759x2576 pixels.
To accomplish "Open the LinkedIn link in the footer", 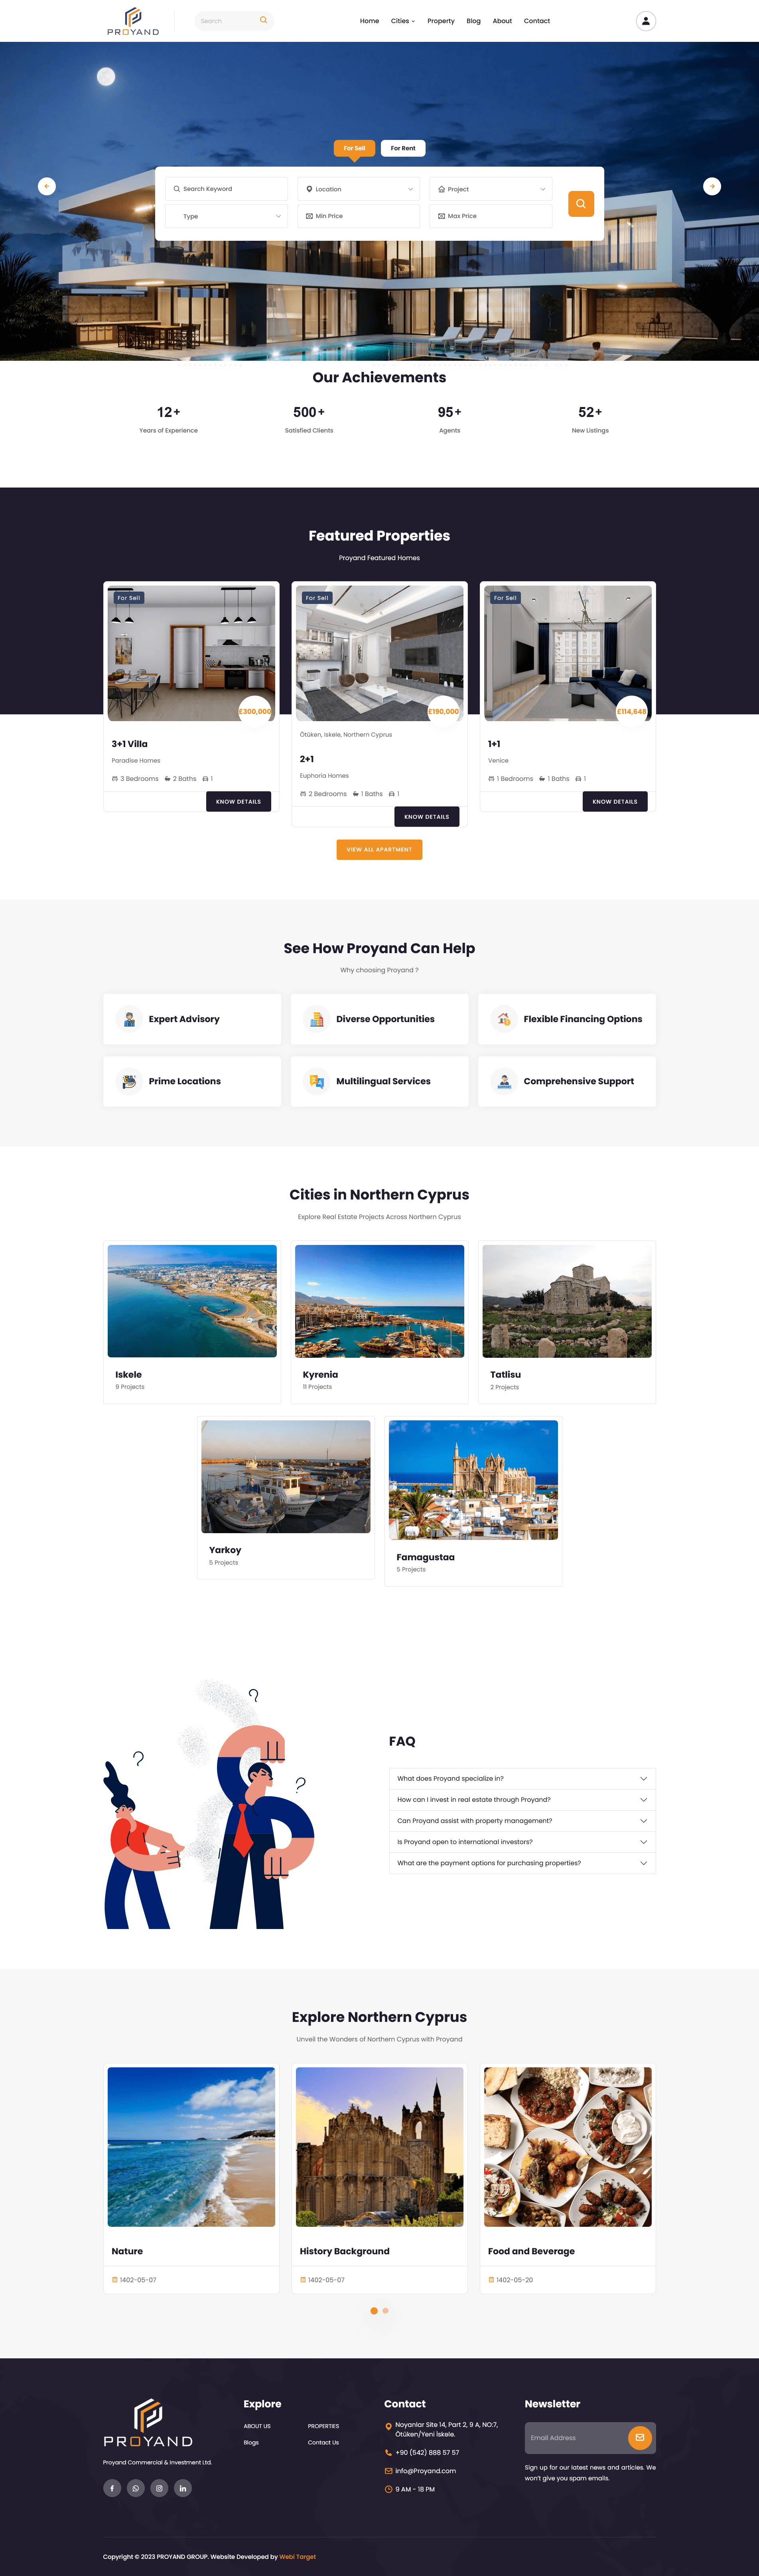I will 183,2488.
